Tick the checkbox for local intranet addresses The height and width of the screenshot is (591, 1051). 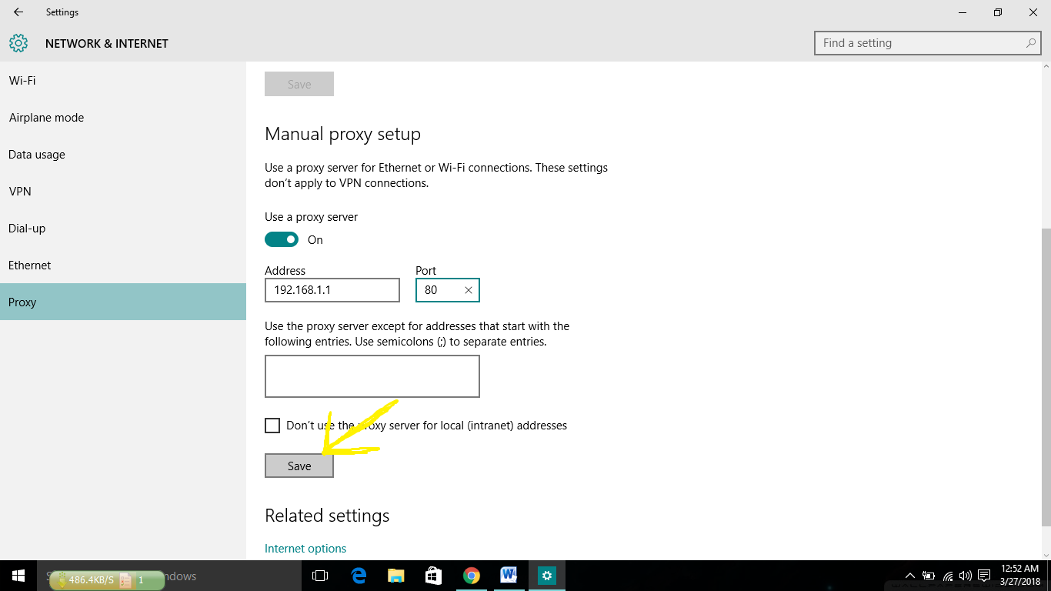pyautogui.click(x=272, y=426)
